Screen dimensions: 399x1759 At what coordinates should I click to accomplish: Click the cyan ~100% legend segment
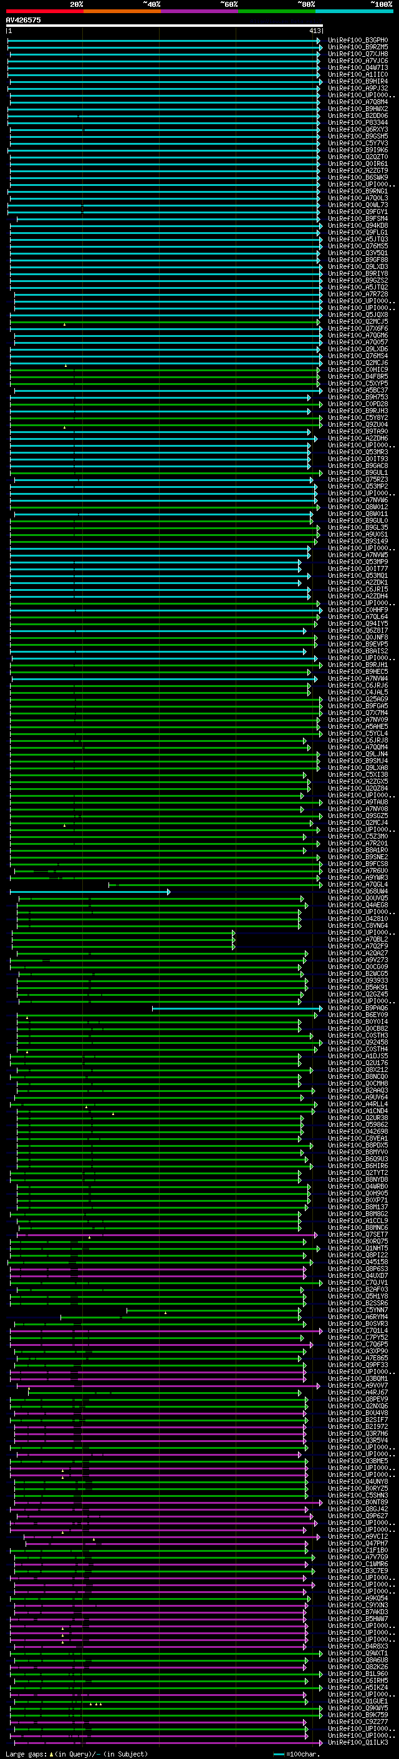coord(354,12)
